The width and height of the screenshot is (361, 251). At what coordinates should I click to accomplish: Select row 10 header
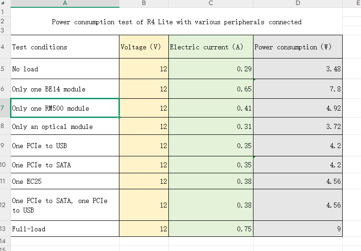pyautogui.click(x=5, y=165)
